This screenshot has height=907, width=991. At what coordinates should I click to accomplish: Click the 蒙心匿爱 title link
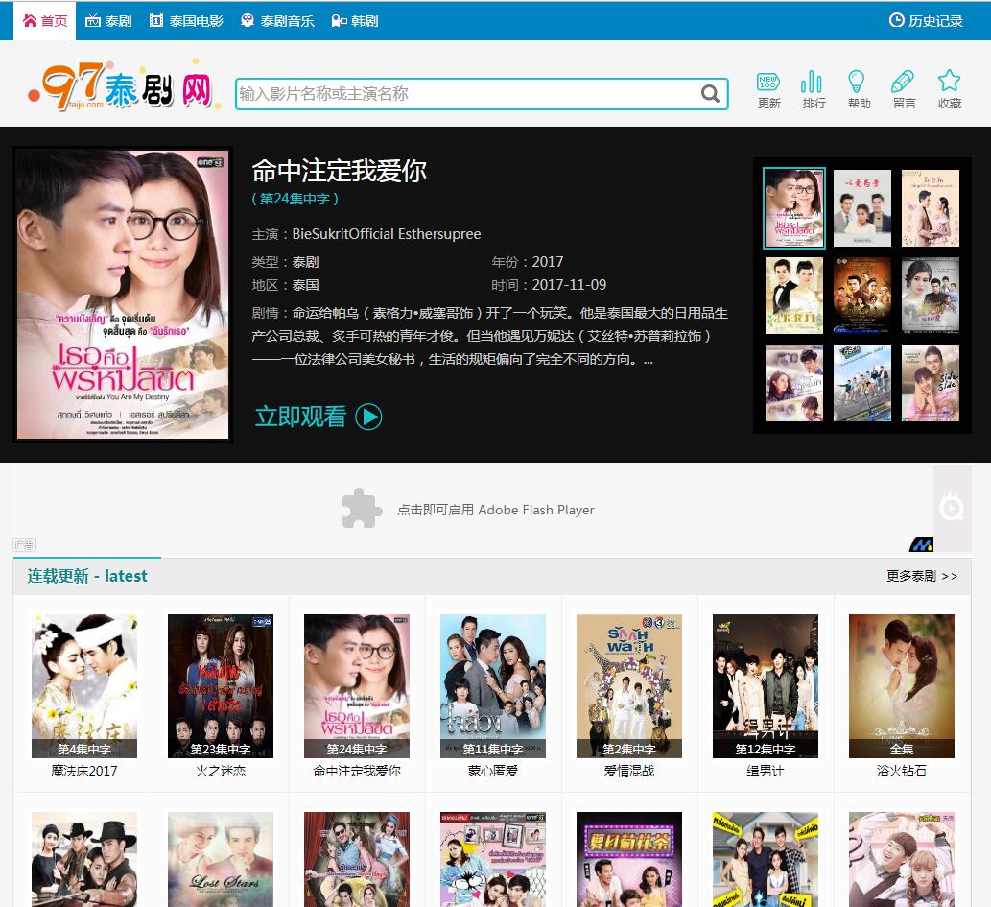point(493,771)
